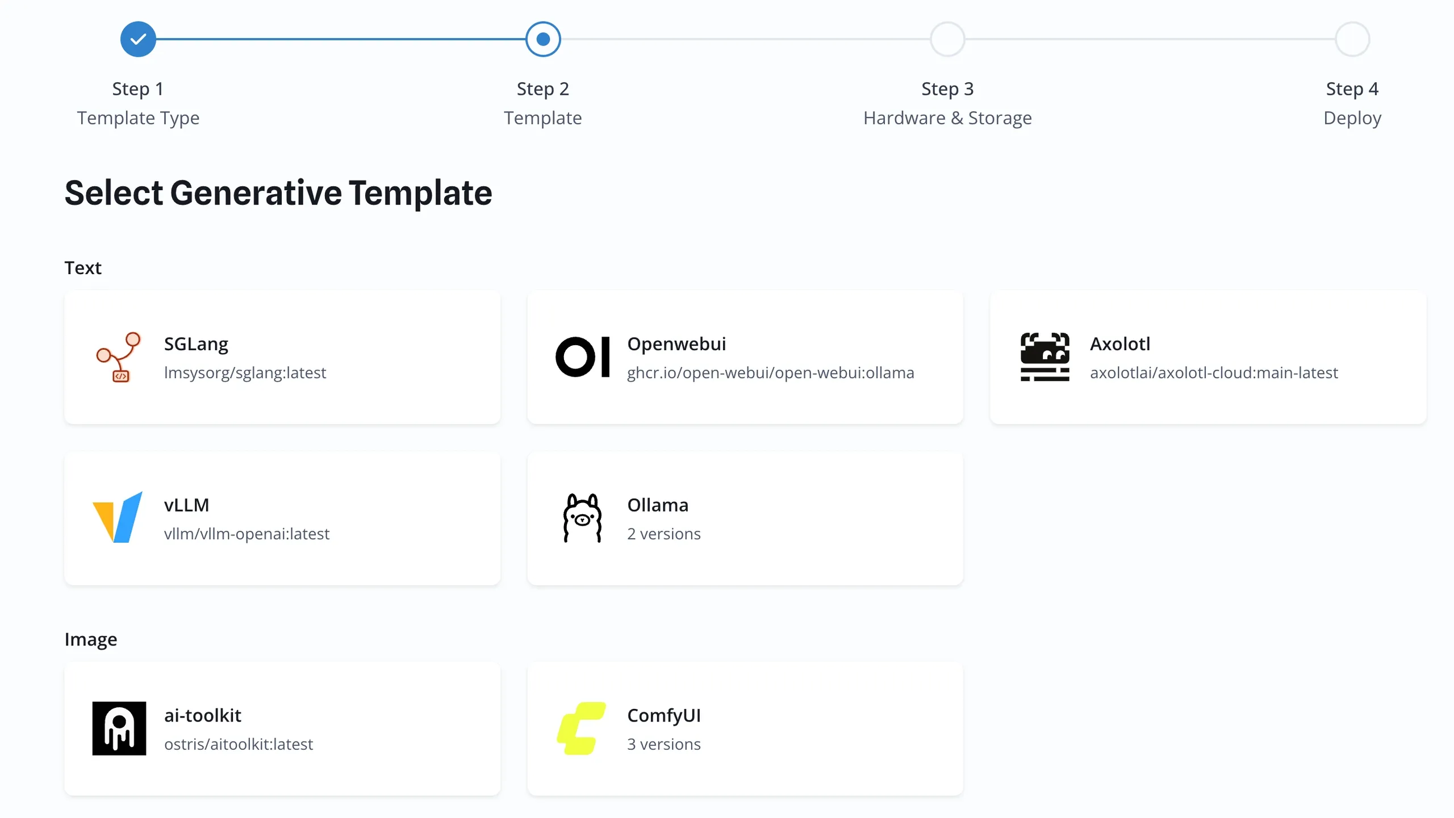Screen dimensions: 1454x818
Task: Select the SGLang template title
Action: click(x=196, y=344)
